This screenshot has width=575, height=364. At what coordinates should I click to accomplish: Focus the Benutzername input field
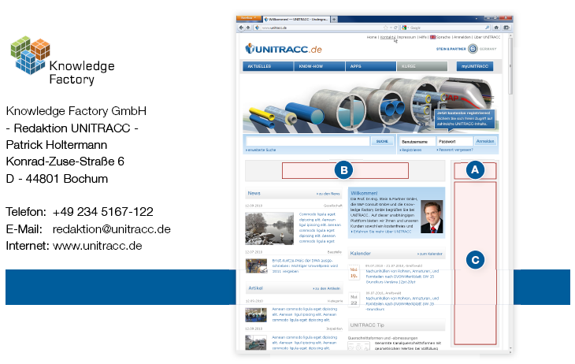417,141
